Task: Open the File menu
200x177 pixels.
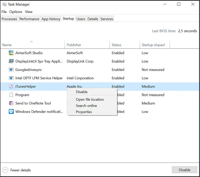Action: click(x=4, y=12)
